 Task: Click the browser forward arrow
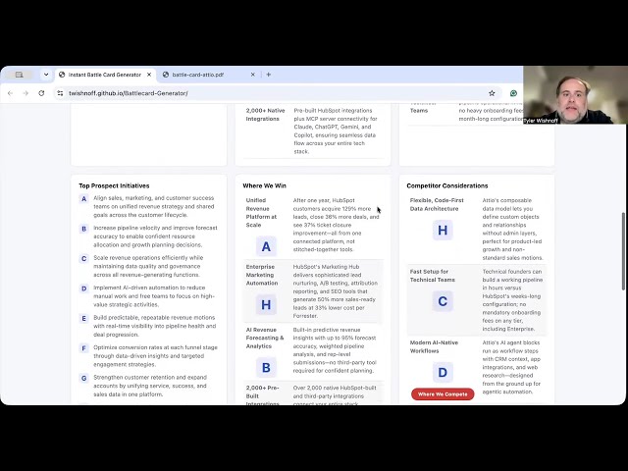tap(26, 93)
